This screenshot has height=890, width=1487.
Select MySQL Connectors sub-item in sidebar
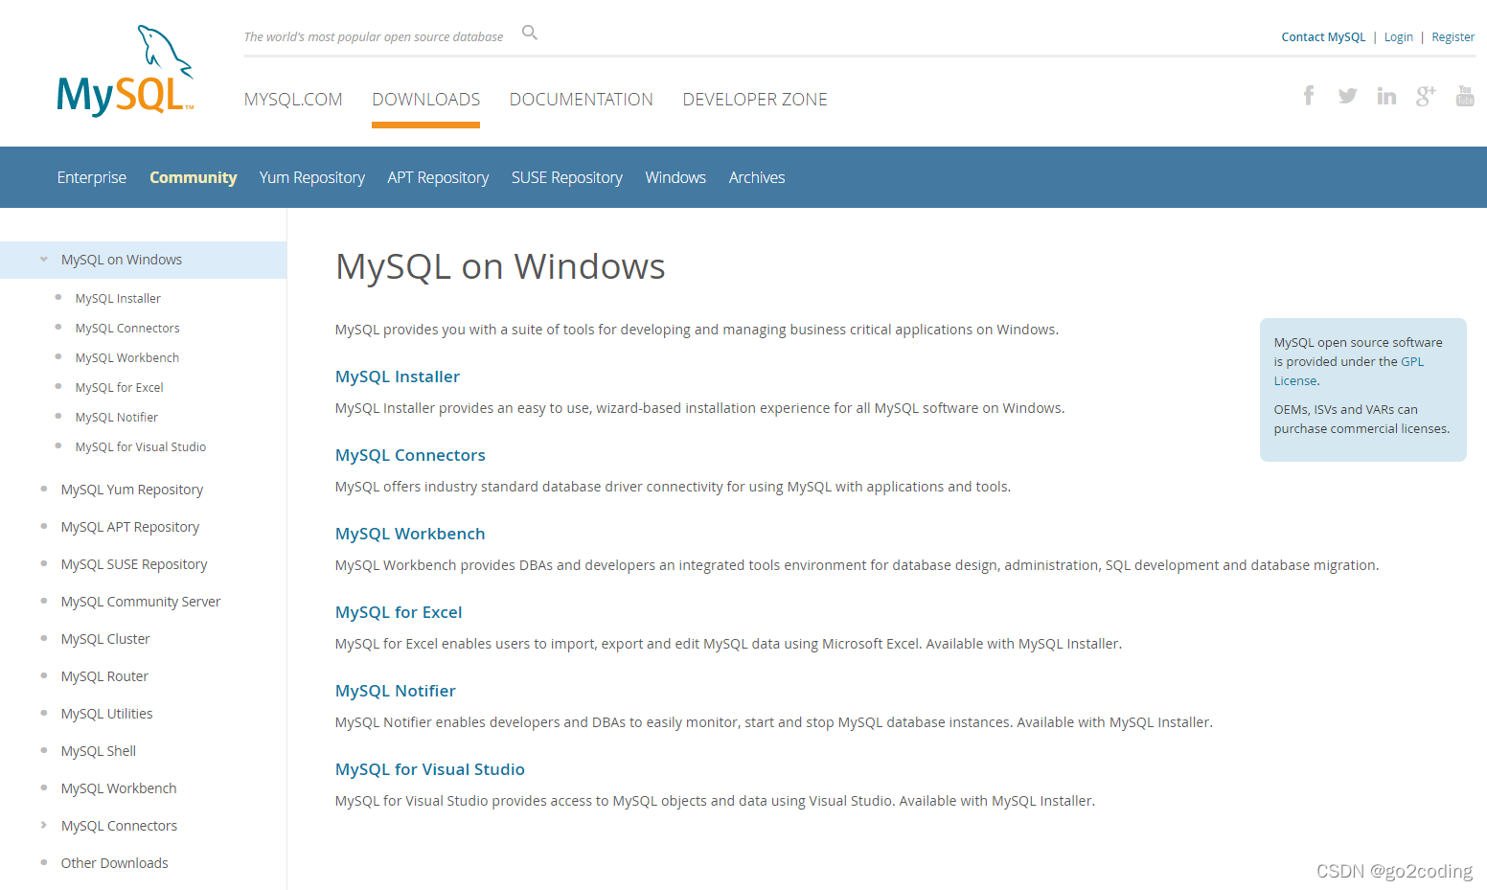tap(127, 329)
